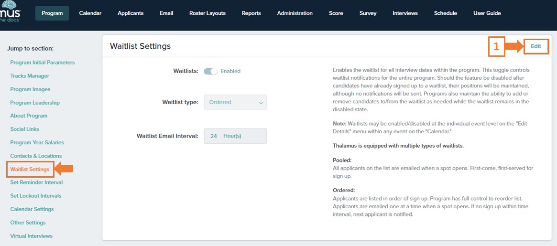Switch to the Score tab
The height and width of the screenshot is (246, 557).
tap(336, 13)
